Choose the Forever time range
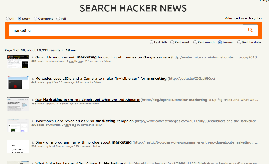The image size is (269, 164). click(x=220, y=42)
